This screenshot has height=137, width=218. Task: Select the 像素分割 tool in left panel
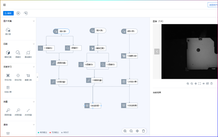[x=28, y=76]
